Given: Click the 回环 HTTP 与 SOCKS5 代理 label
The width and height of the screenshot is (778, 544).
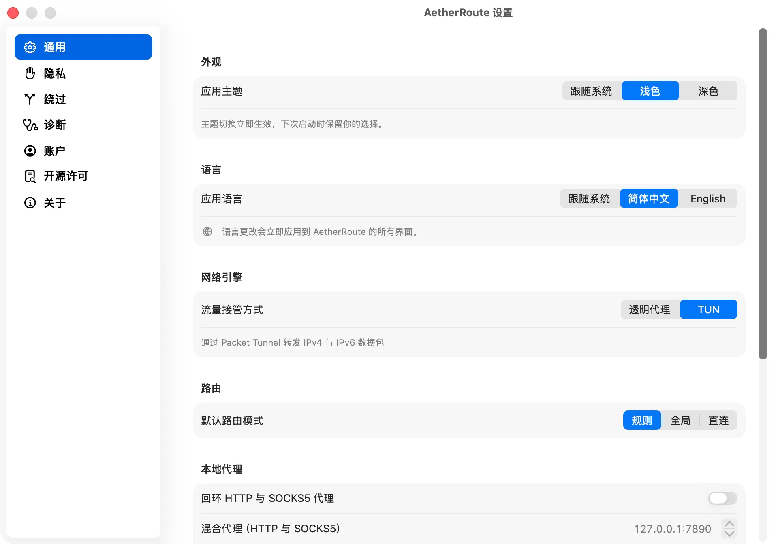Looking at the screenshot, I should point(267,498).
